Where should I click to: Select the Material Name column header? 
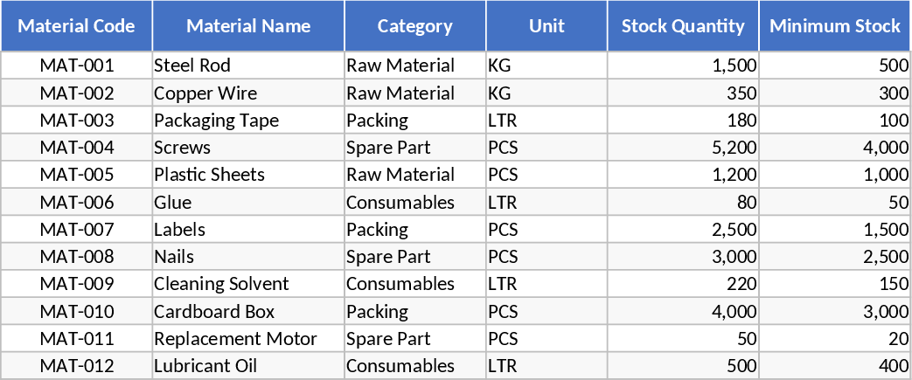[x=248, y=26]
